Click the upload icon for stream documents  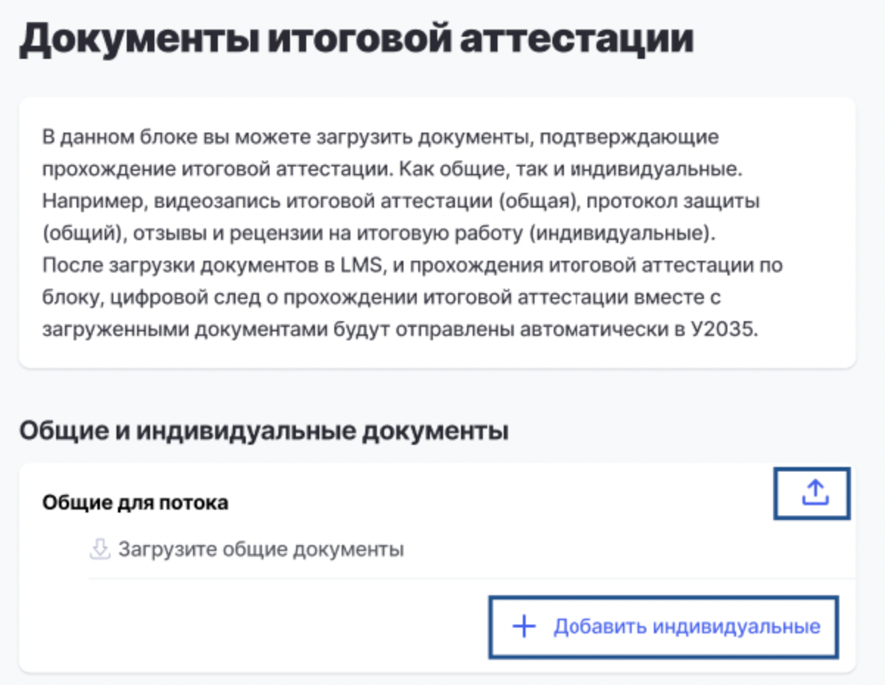coord(812,493)
